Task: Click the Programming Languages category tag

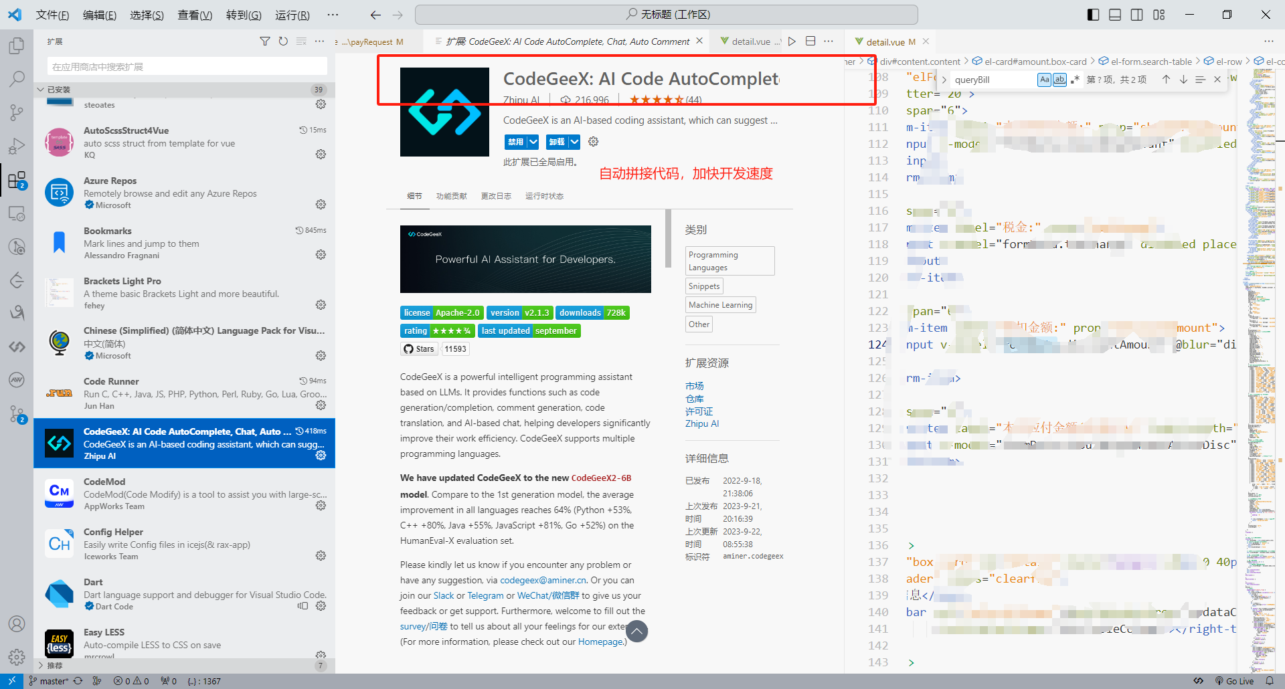Action: (x=730, y=261)
